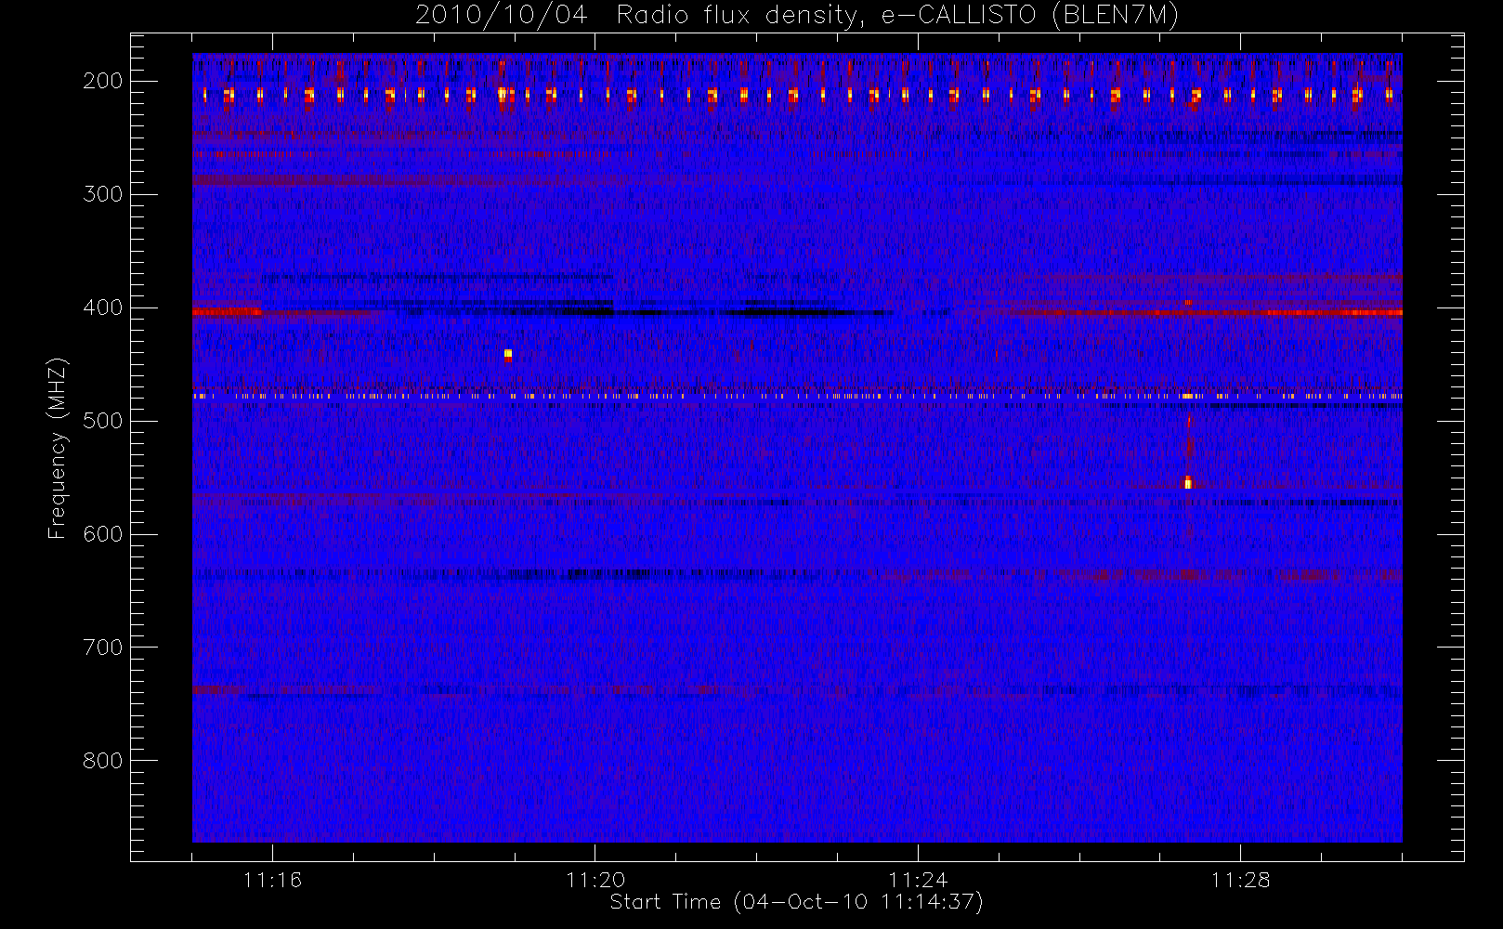
Task: Click the 800 frequency tick label
Action: 102,761
